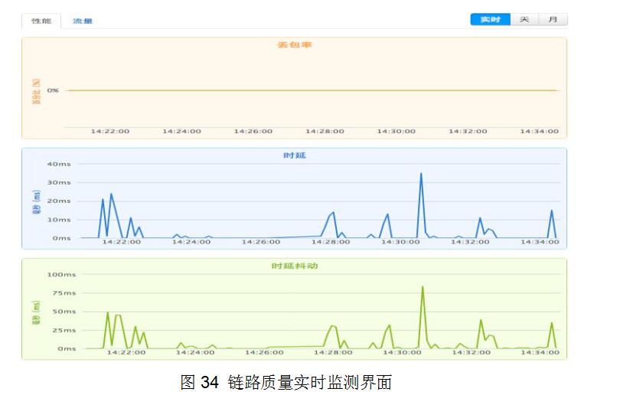The image size is (620, 405).
Task: Switch the view to 天
Action: click(524, 19)
